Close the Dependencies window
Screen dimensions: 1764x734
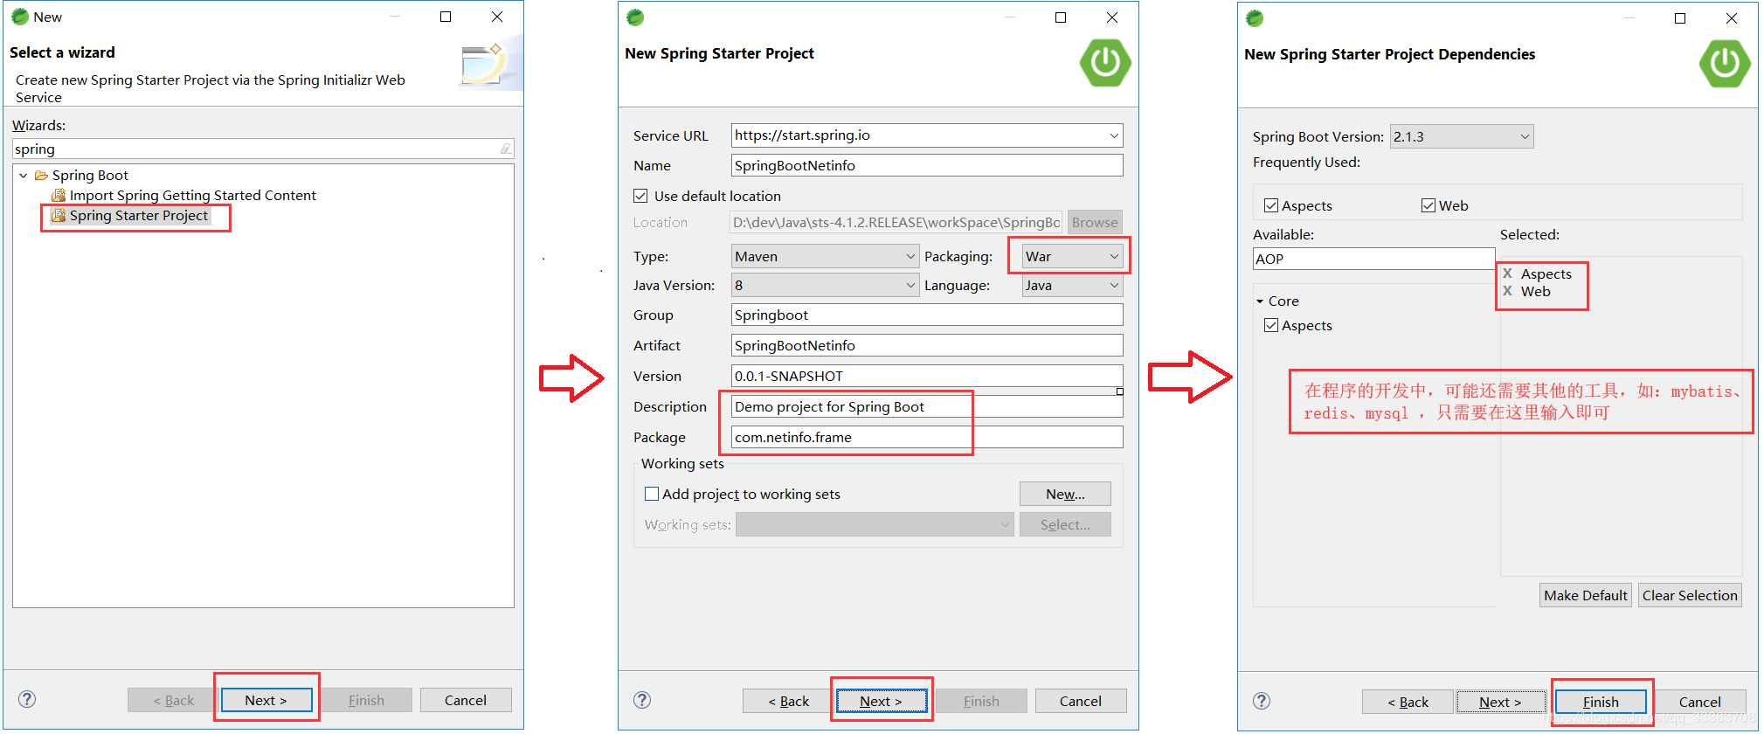click(x=1732, y=18)
